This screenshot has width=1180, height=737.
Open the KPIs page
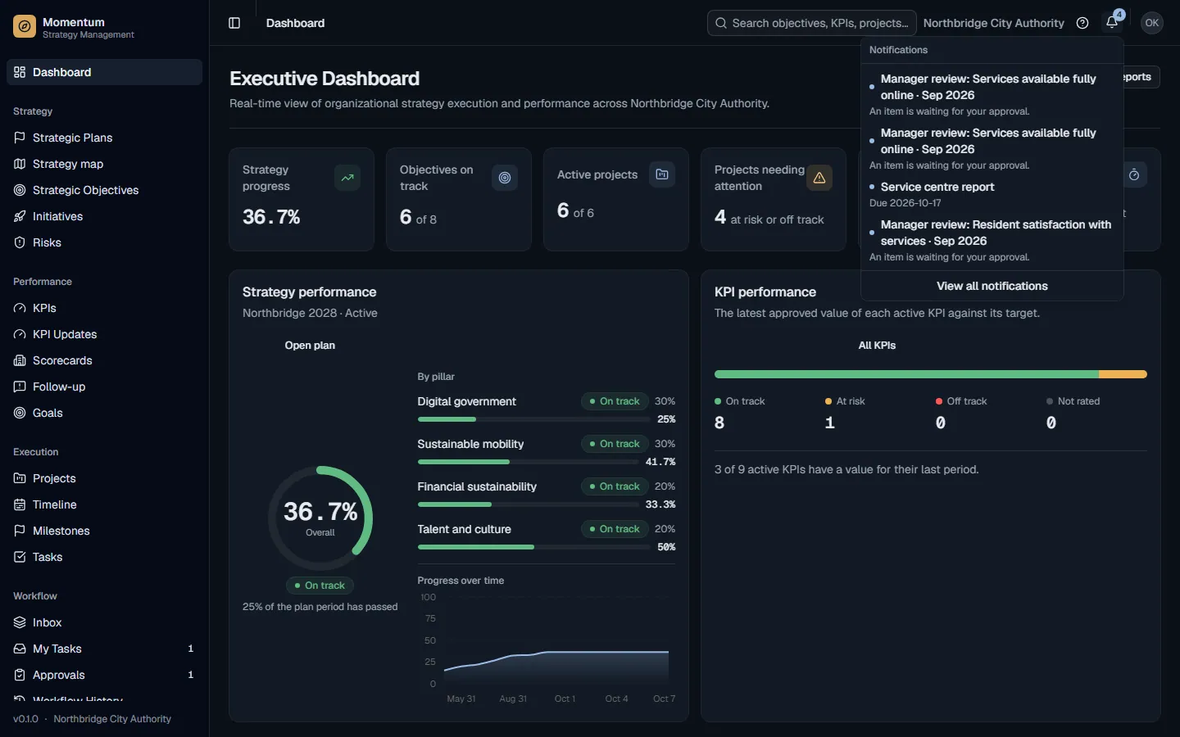104,308
